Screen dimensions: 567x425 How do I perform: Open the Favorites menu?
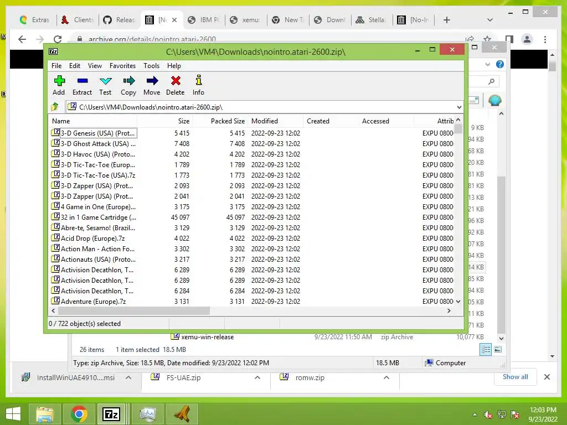pos(122,66)
